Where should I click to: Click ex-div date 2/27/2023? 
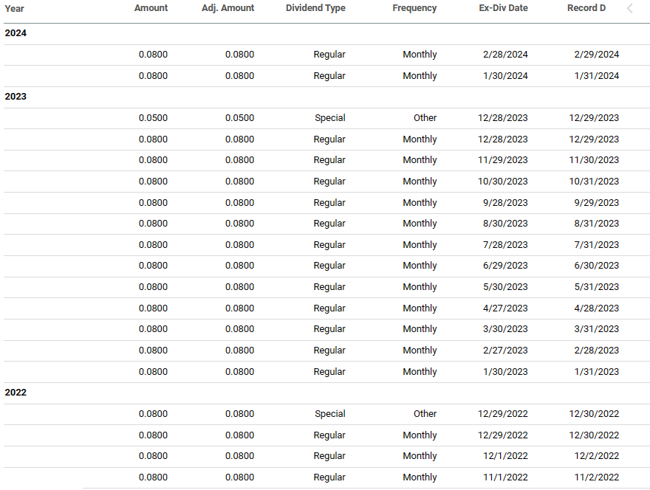point(505,351)
